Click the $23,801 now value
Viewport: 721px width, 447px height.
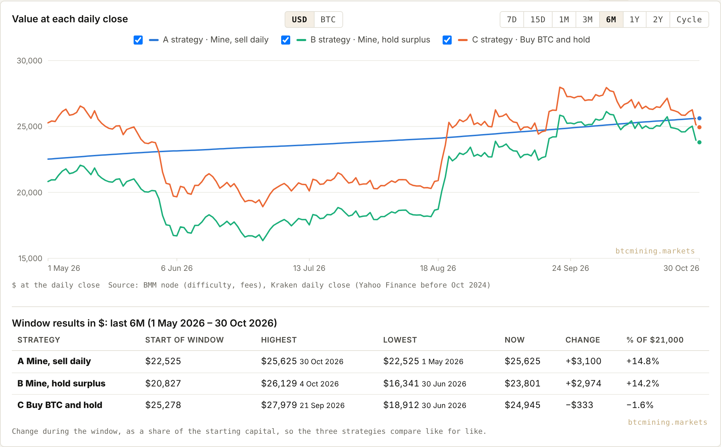coord(523,383)
